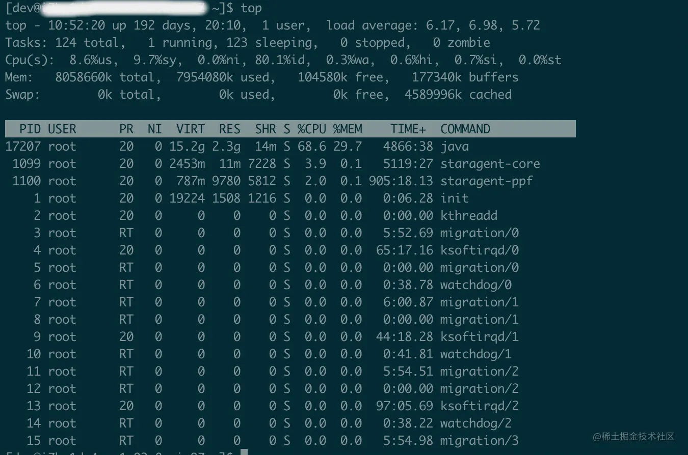Click the %CPU column header
The width and height of the screenshot is (688, 455).
(x=312, y=129)
